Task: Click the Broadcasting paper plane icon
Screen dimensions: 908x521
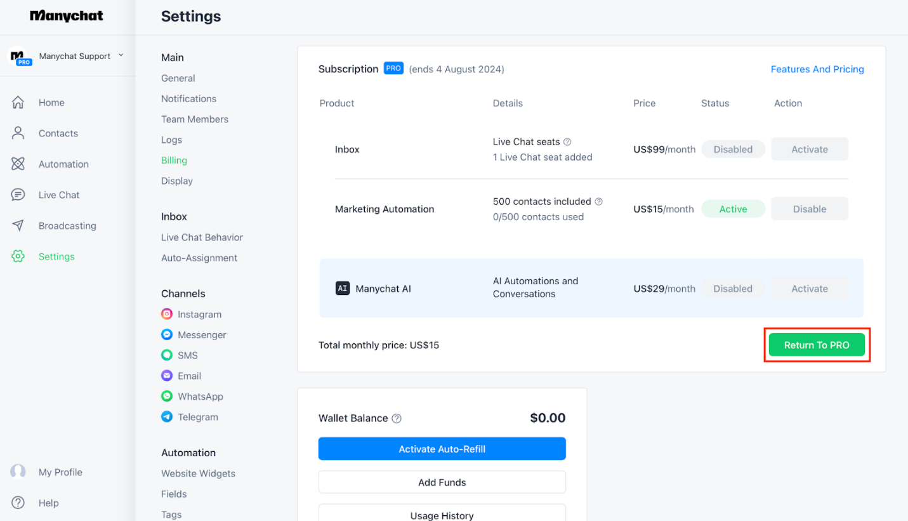Action: point(18,225)
